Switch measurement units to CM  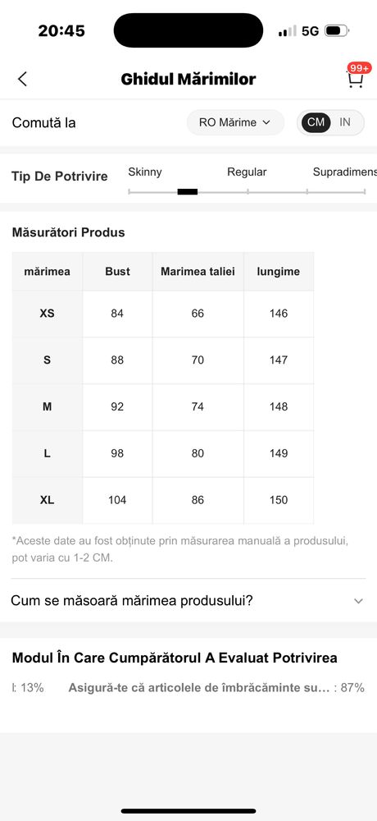click(x=316, y=122)
